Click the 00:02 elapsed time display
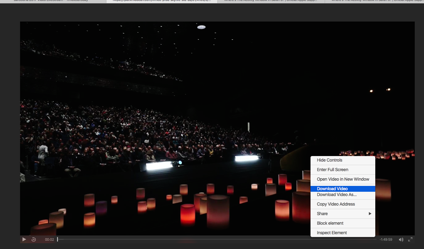 [x=49, y=239]
